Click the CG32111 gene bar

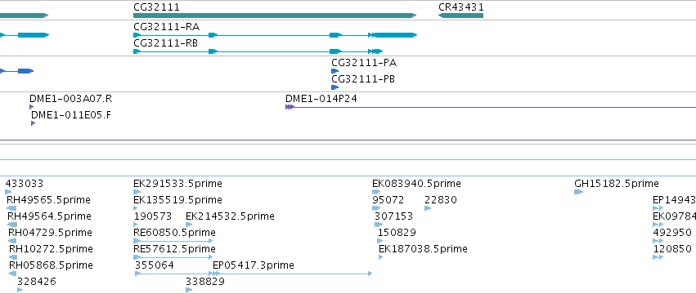pyautogui.click(x=275, y=16)
